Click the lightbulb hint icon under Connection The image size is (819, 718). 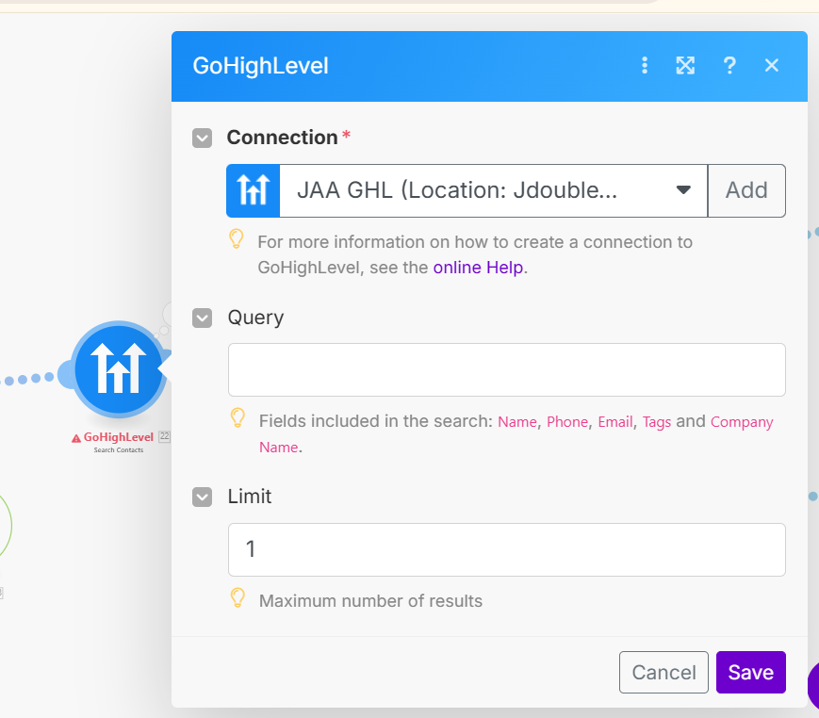point(238,239)
